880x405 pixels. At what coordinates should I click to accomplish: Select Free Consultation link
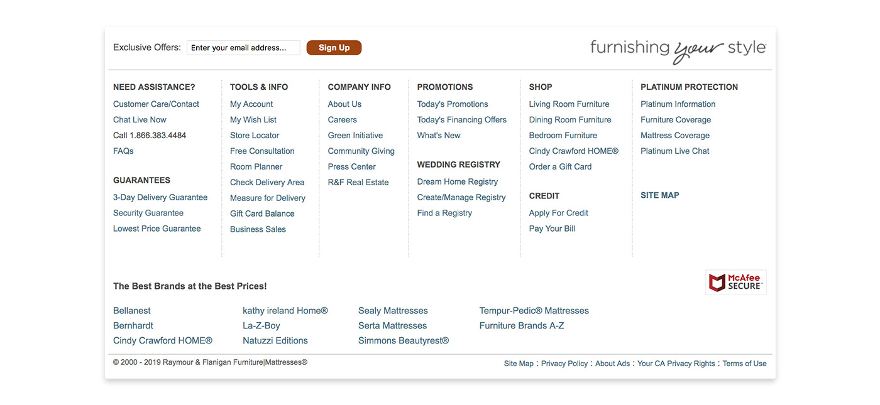click(x=262, y=151)
